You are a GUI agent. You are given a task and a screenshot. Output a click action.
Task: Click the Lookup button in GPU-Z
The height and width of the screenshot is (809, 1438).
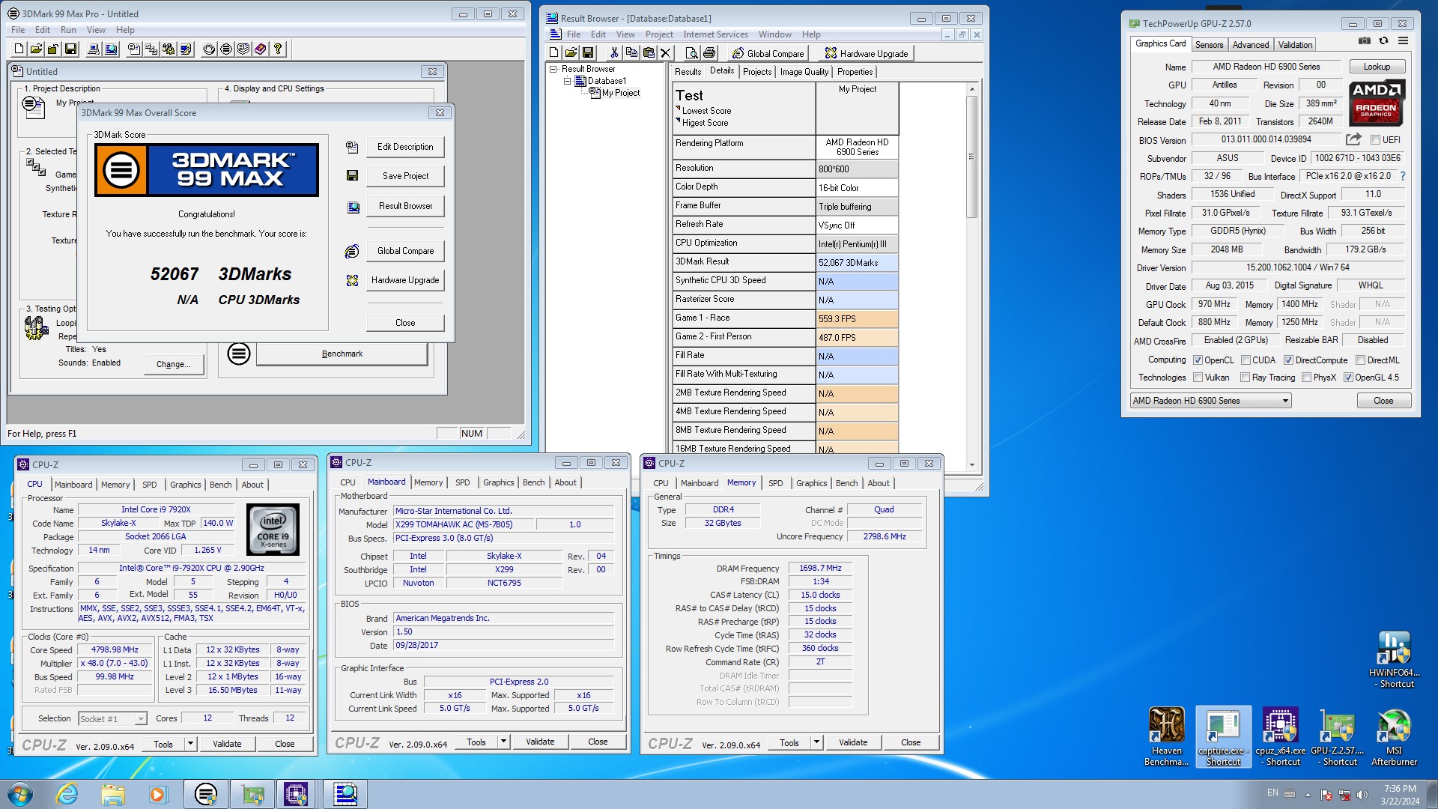(1377, 67)
